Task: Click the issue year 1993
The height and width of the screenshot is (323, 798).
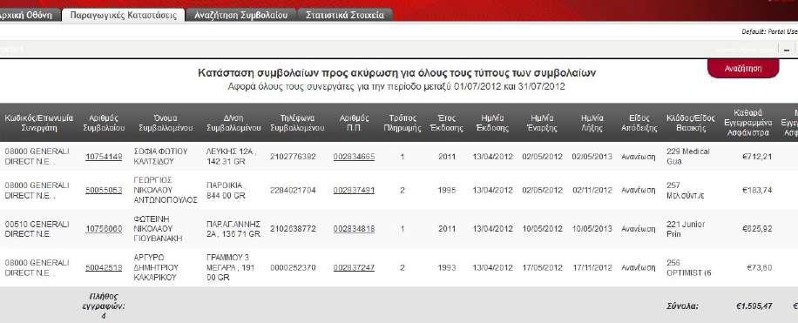Action: click(x=447, y=267)
